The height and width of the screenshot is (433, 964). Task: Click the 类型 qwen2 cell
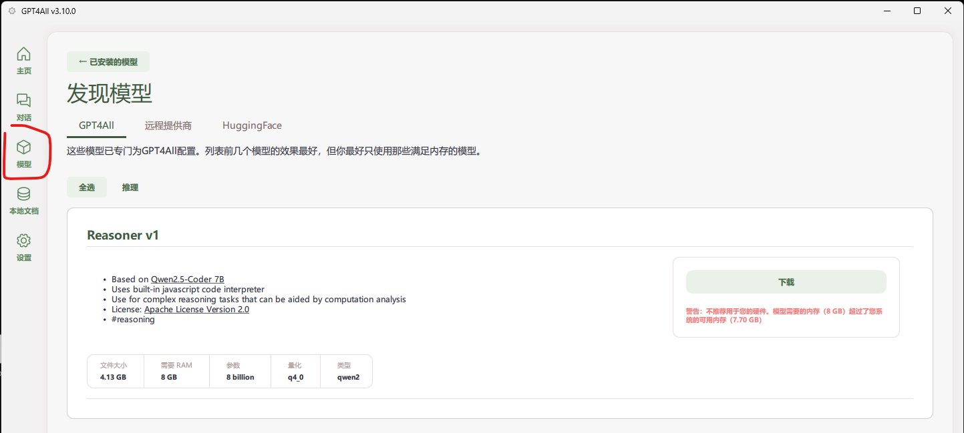click(346, 371)
